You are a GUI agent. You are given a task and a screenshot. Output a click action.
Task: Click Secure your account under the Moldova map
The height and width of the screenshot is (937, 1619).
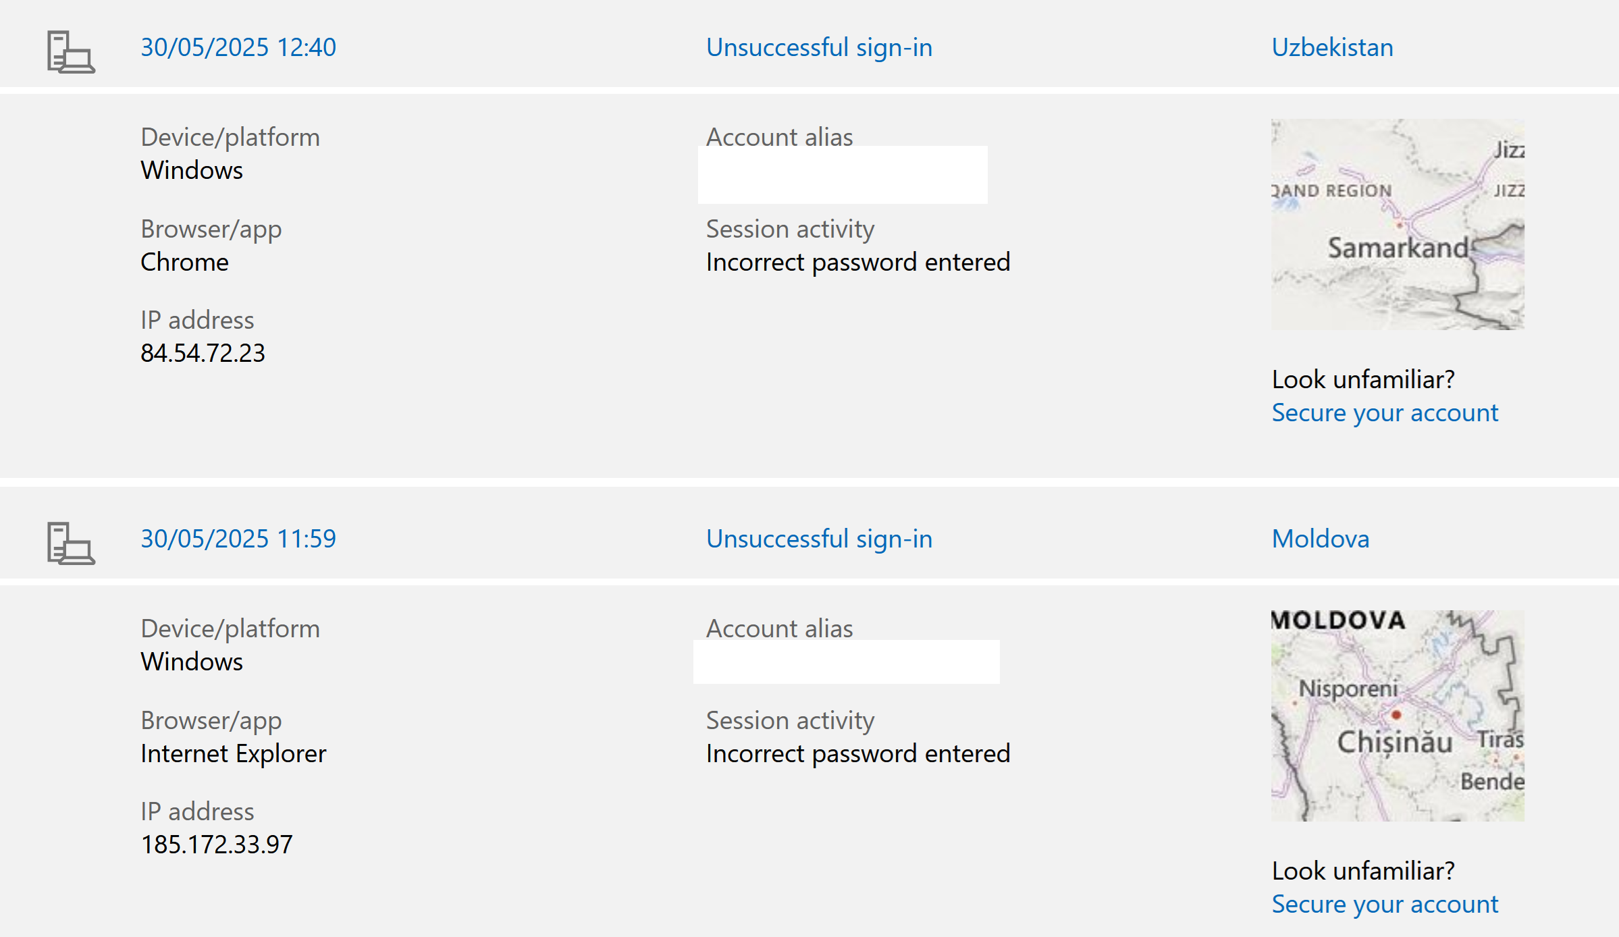(x=1385, y=904)
